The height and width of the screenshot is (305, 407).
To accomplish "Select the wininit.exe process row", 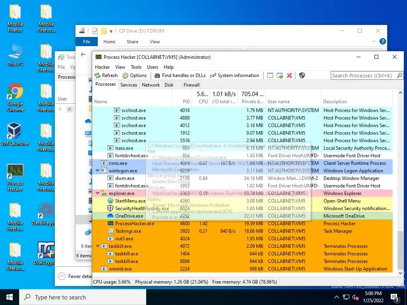I will pyautogui.click(x=243, y=269).
